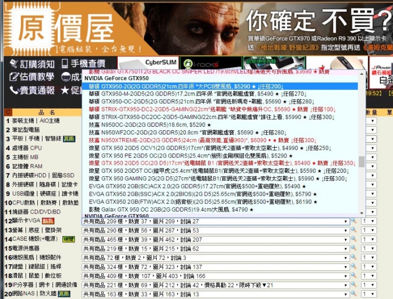Click the pencil icon beside 估價教學
The height and width of the screenshot is (299, 393).
pos(13,77)
